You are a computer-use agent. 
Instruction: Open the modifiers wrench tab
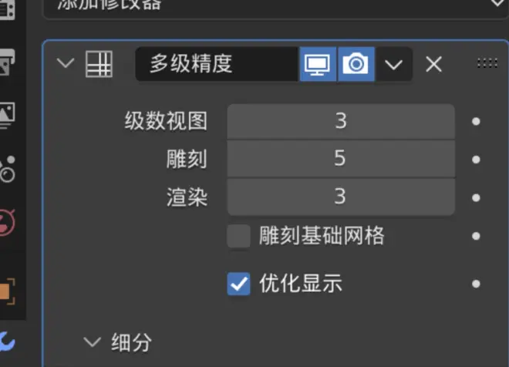coord(6,342)
